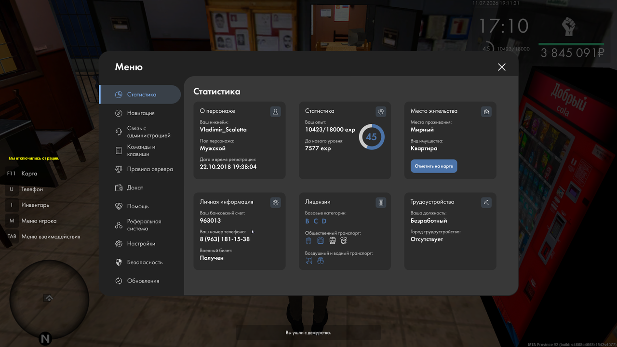Click the house marker on the minimap
This screenshot has height=347, width=617.
click(49, 298)
